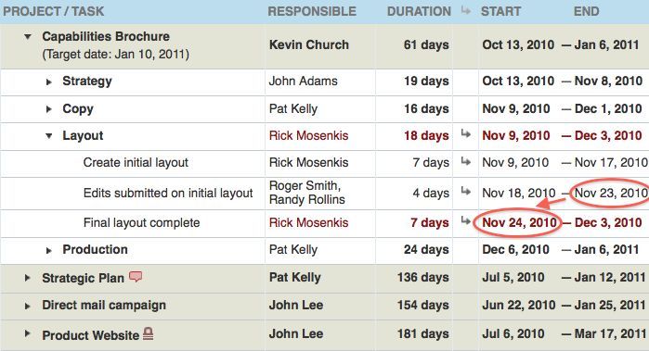Click the dependency arrow icon in header row
The image size is (649, 351).
pos(466,10)
